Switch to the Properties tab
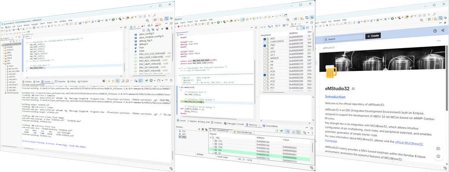This screenshot has width=449, height=172. [x=61, y=81]
